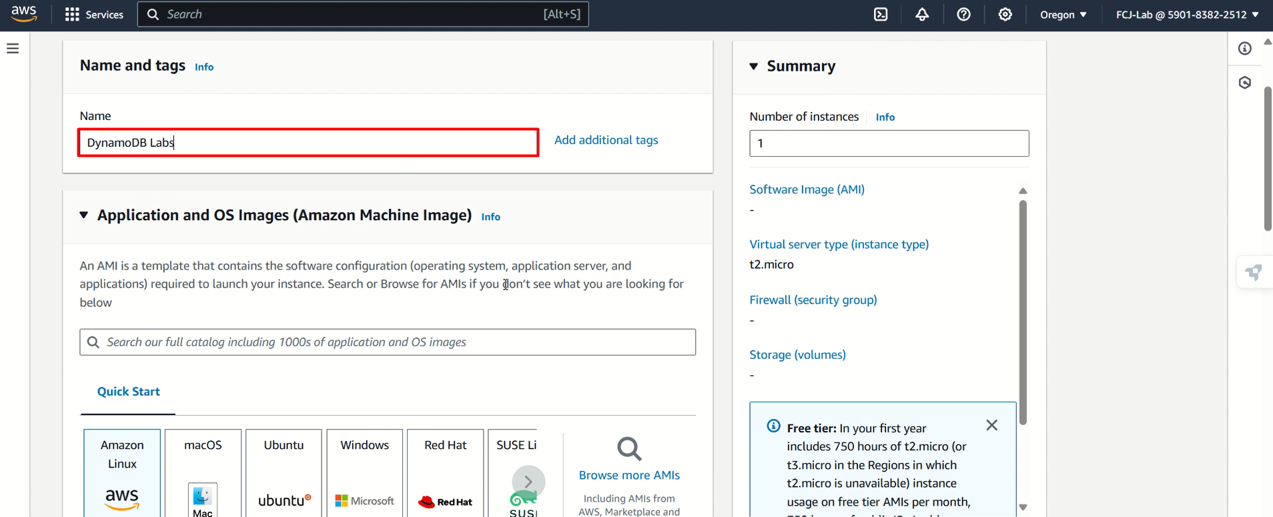
Task: Collapse the Summary panel
Action: 754,66
